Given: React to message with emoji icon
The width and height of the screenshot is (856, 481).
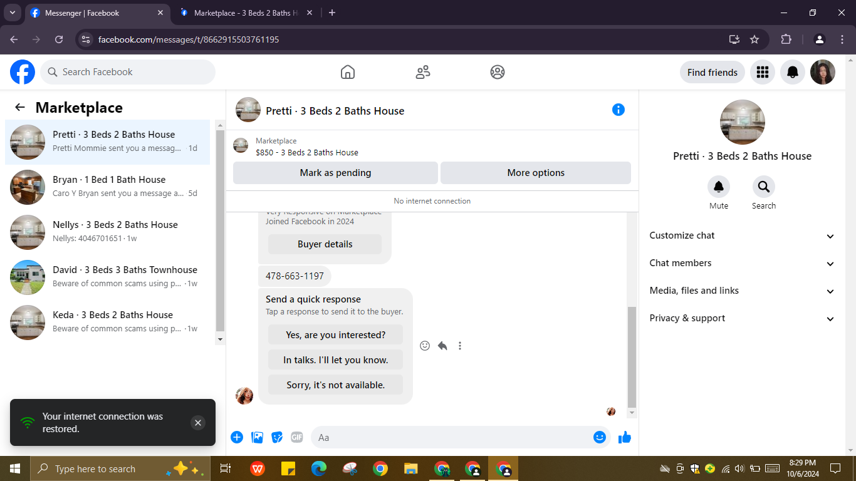Looking at the screenshot, I should click(x=425, y=346).
